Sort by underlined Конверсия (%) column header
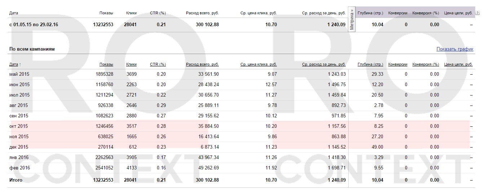 pyautogui.click(x=425, y=65)
